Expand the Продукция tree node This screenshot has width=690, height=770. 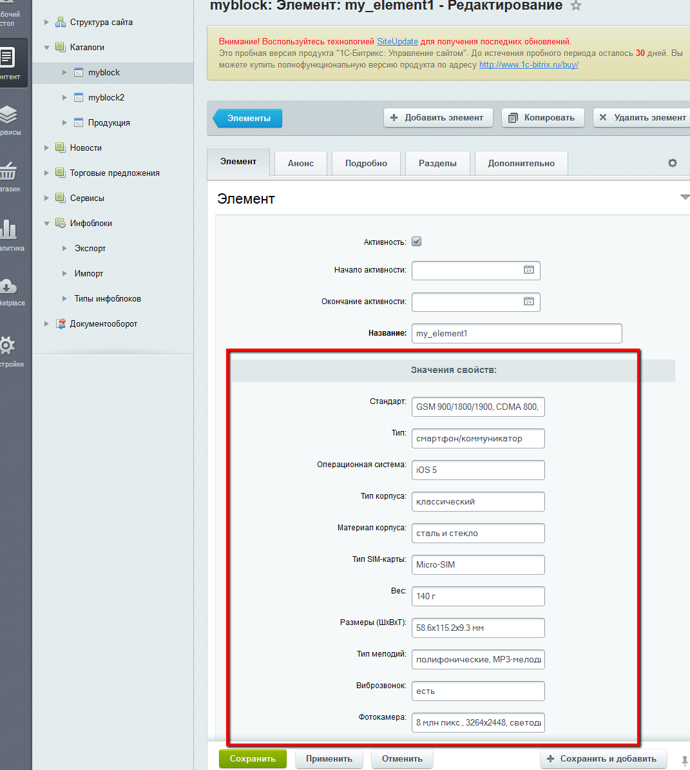[64, 122]
